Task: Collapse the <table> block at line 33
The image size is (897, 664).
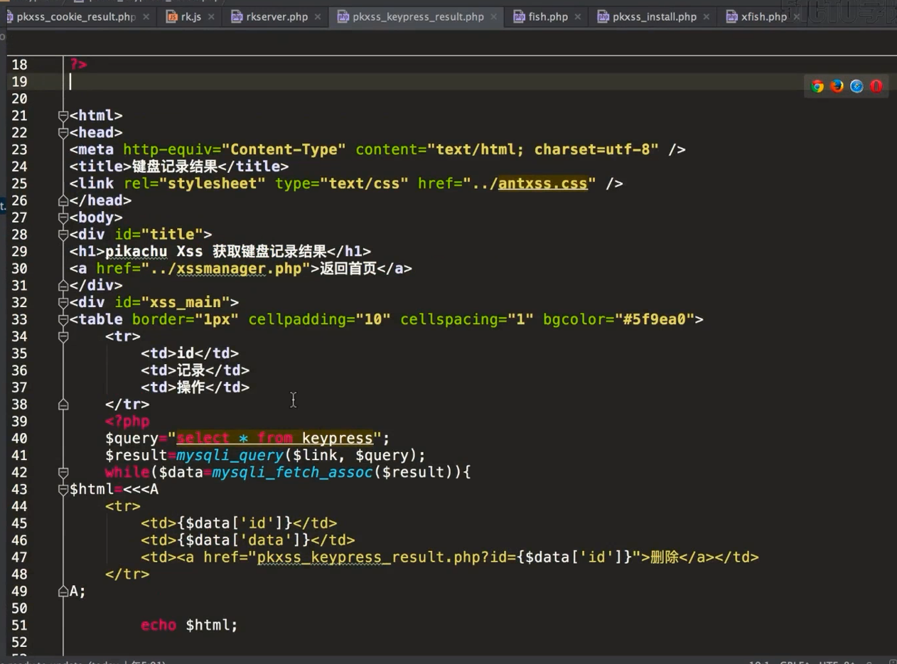Action: point(63,320)
